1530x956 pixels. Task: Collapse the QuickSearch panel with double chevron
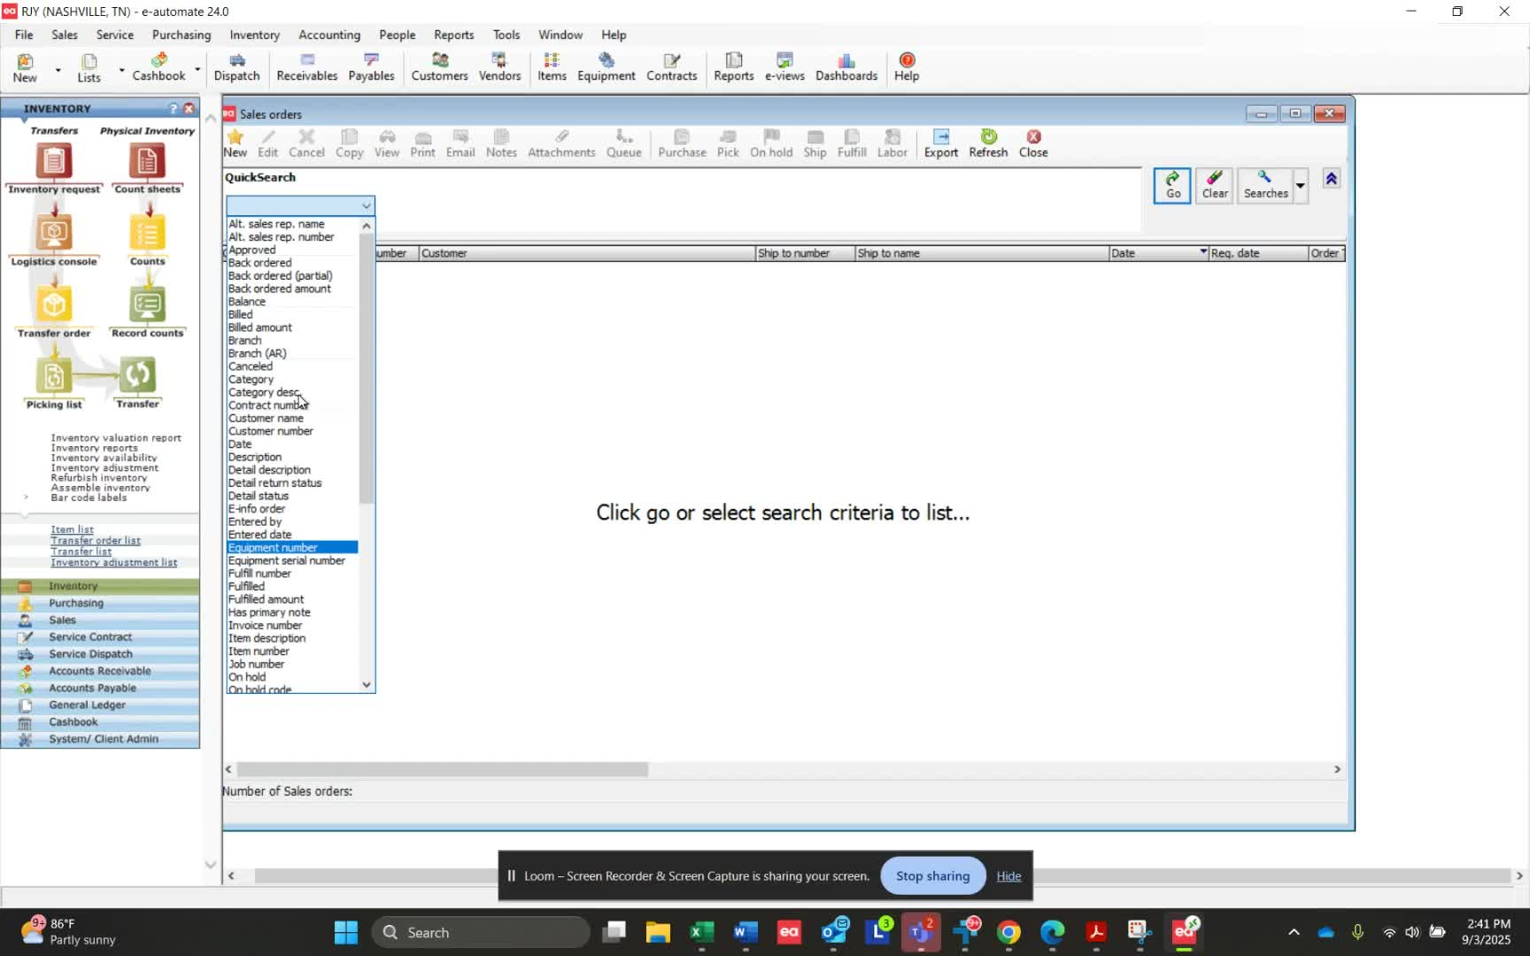click(1331, 179)
